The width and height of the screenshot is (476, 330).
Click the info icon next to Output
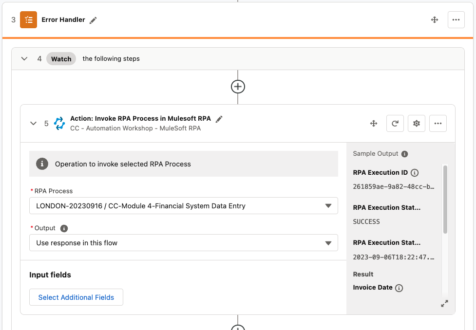pyautogui.click(x=64, y=228)
